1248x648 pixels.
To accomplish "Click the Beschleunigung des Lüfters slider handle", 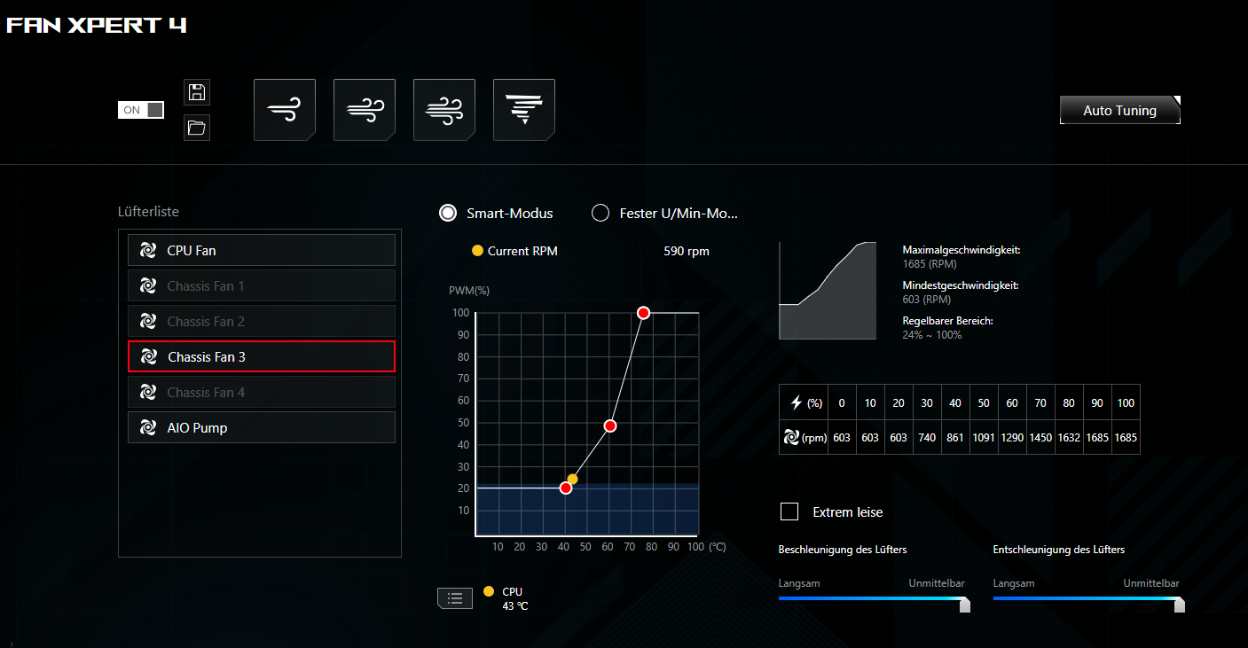I will click(x=965, y=605).
